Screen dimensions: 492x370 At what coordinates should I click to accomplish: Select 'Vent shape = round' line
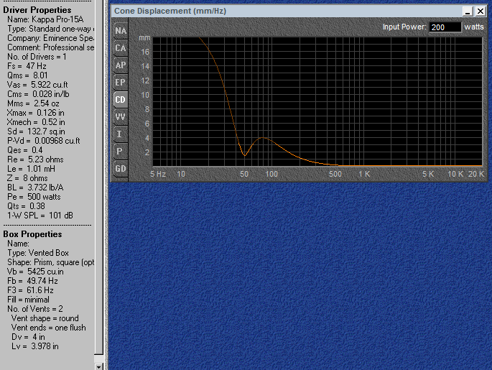(x=45, y=318)
